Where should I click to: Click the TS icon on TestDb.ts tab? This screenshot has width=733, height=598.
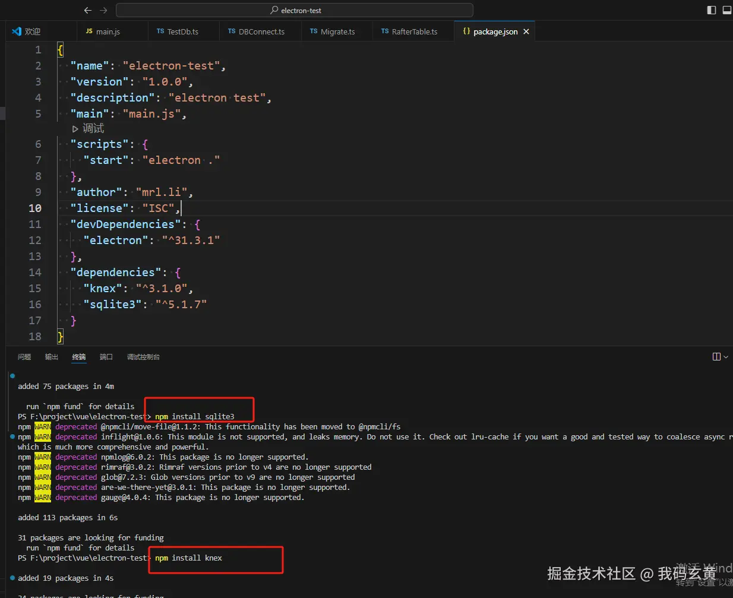coord(160,31)
